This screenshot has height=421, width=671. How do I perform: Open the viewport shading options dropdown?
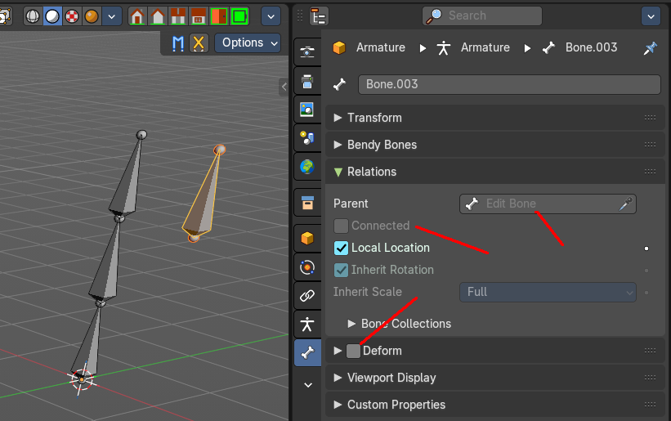coord(112,16)
